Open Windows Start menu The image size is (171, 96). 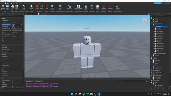[72, 94]
